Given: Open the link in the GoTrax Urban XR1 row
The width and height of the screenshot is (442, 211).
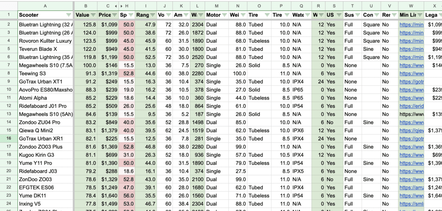Looking at the screenshot, I should (411, 139).
